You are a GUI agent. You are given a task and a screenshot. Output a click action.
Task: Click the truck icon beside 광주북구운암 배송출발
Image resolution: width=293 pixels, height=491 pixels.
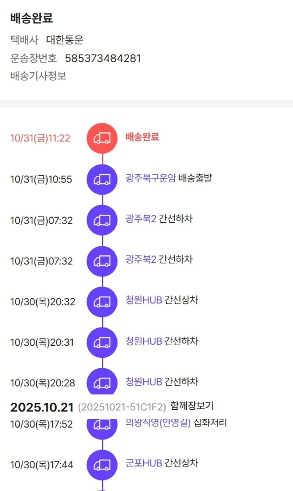(102, 179)
